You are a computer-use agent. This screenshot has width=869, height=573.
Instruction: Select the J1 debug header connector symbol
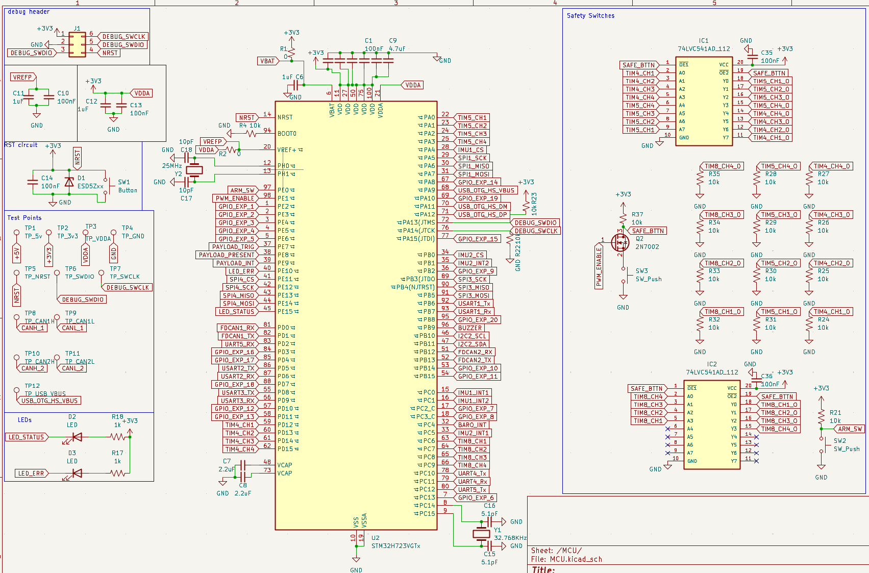[x=77, y=44]
